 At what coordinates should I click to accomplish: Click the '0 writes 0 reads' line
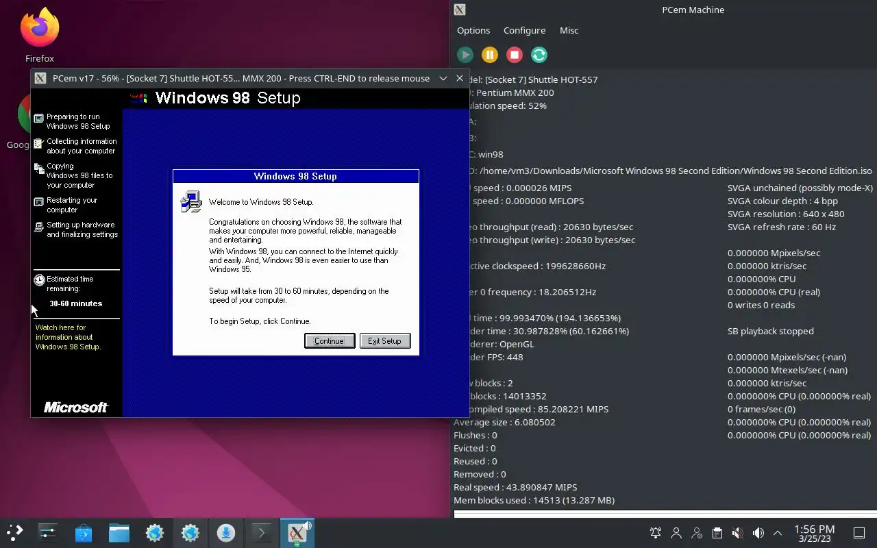761,305
